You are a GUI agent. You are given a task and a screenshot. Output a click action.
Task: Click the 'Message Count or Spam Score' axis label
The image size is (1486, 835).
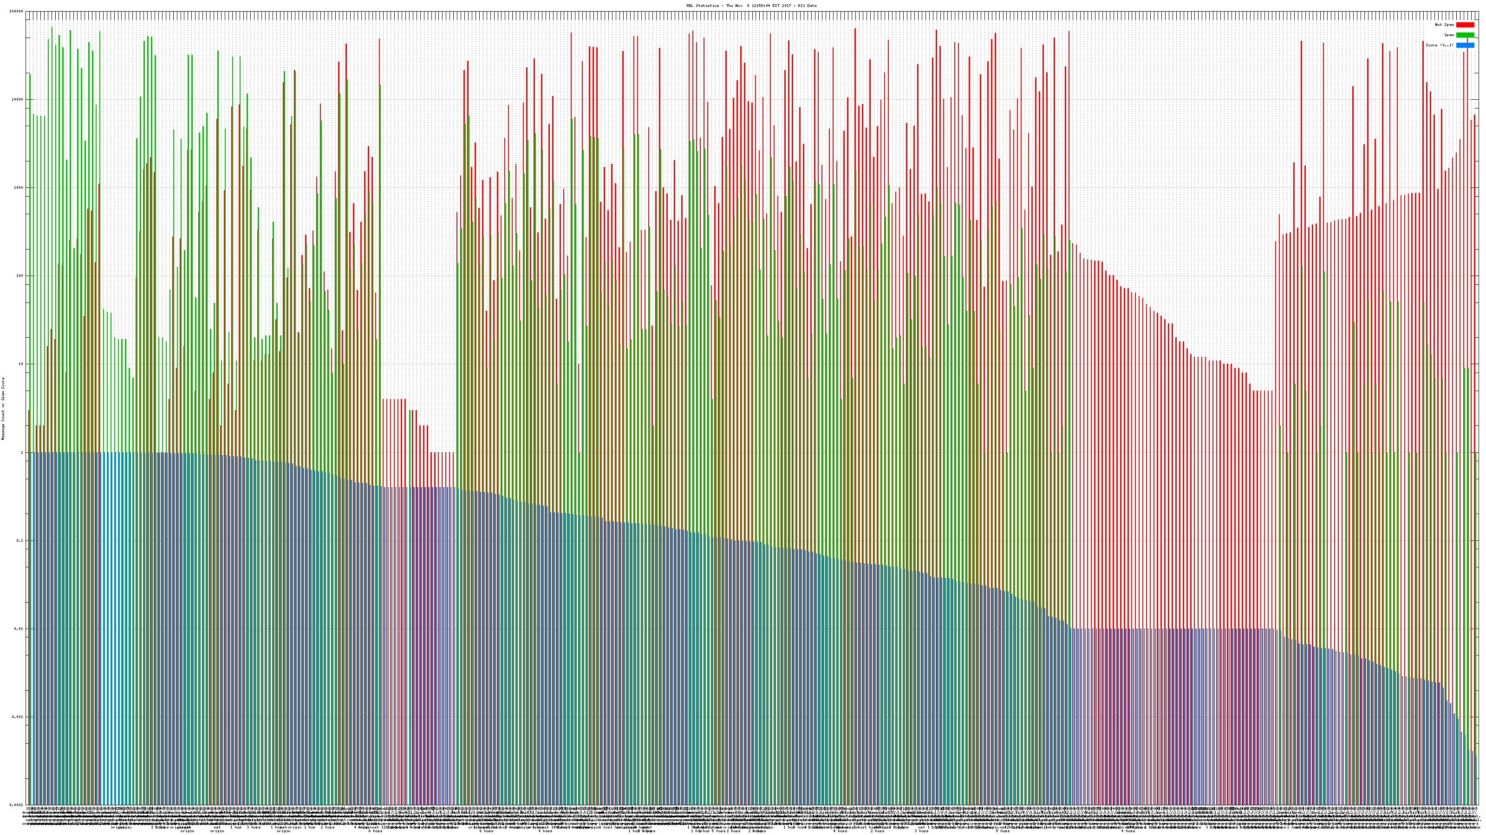click(x=3, y=409)
